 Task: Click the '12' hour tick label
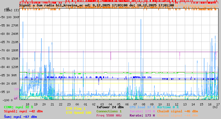(x=177, y=104)
